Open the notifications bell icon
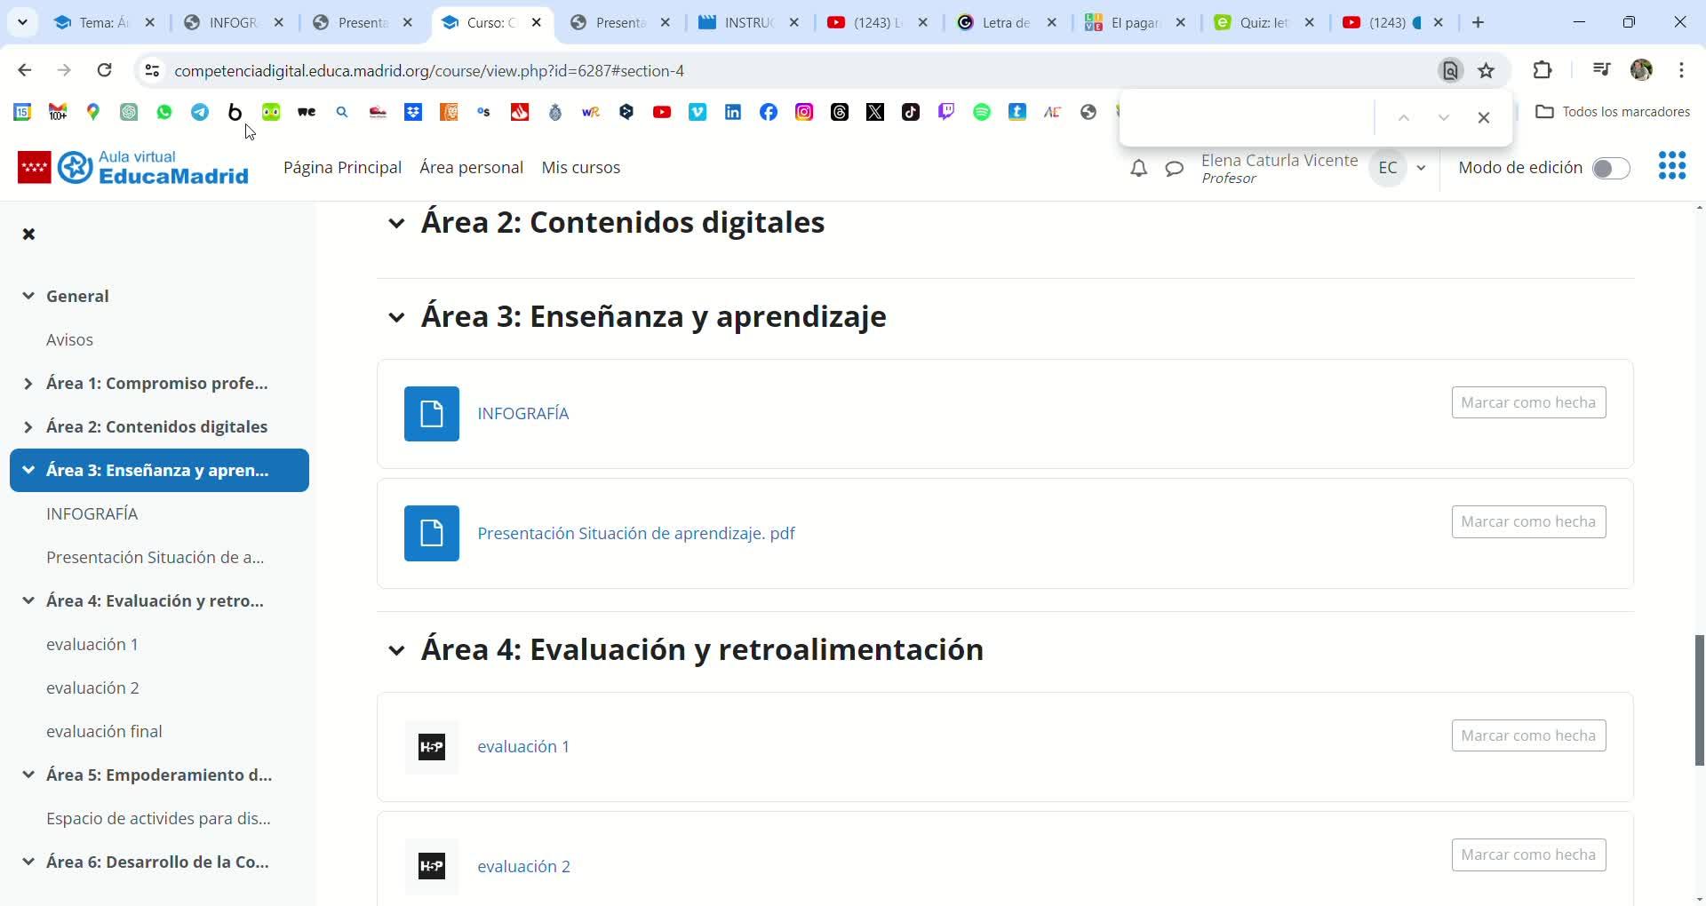The width and height of the screenshot is (1706, 906). 1138,169
